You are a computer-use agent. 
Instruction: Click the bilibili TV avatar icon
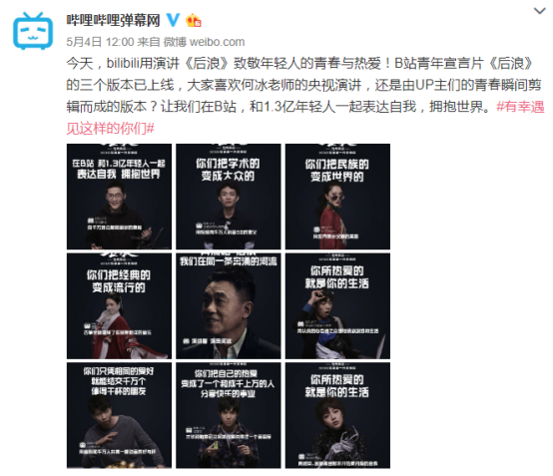point(33,31)
